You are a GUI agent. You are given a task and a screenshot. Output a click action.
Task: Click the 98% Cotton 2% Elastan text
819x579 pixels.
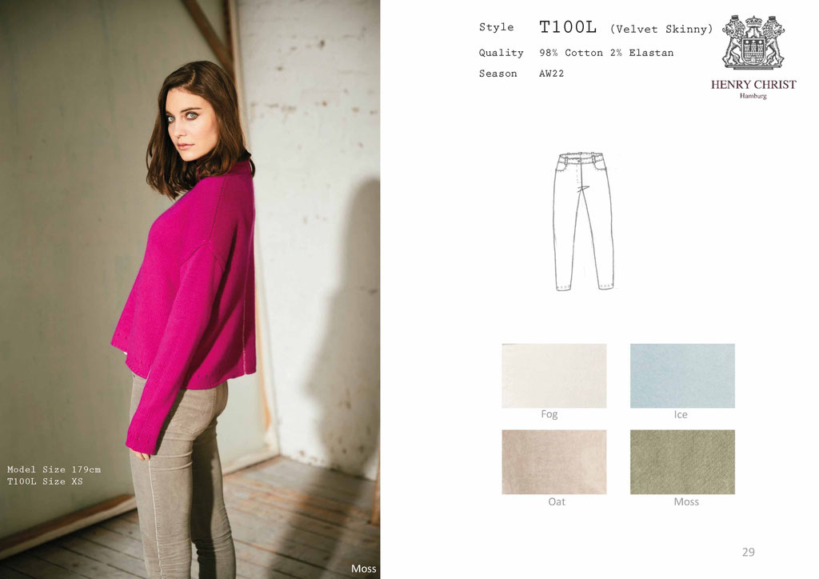point(606,53)
